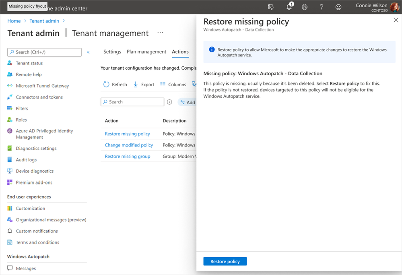Click the Cloud Shell icon in header
The height and width of the screenshot is (275, 402).
(271, 7)
